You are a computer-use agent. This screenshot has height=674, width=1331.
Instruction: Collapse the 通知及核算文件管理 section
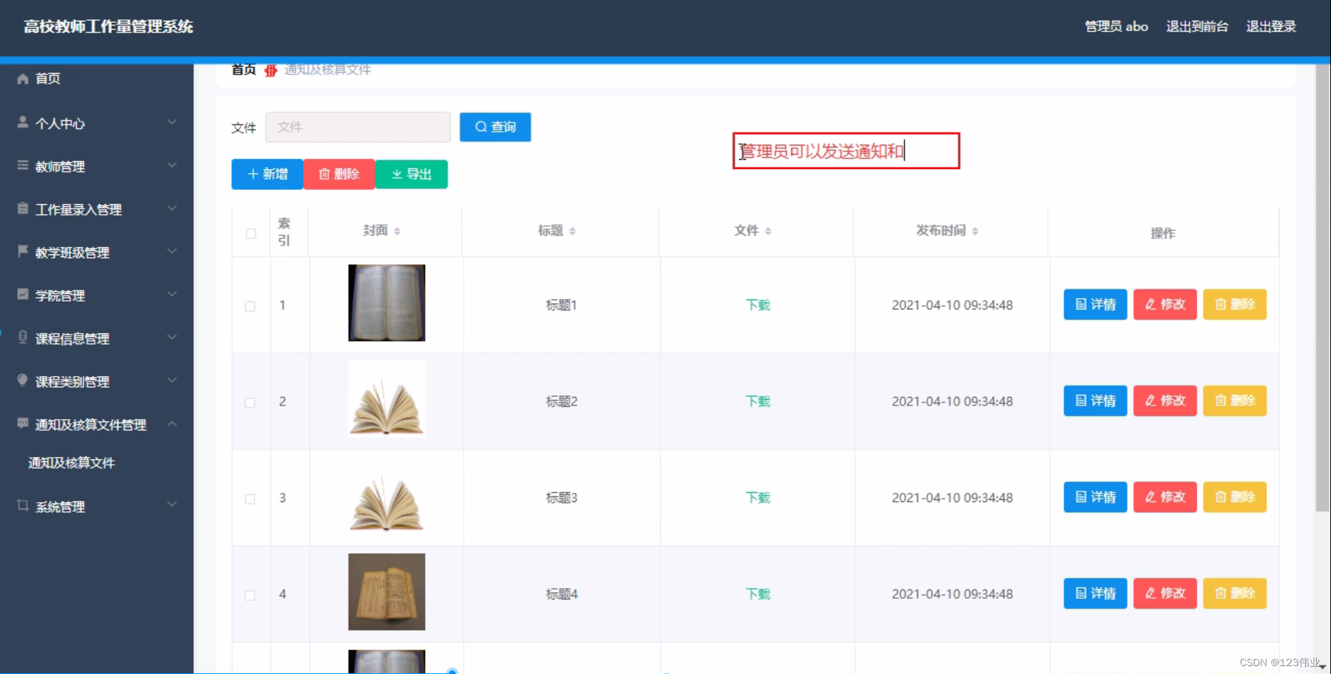tap(172, 424)
